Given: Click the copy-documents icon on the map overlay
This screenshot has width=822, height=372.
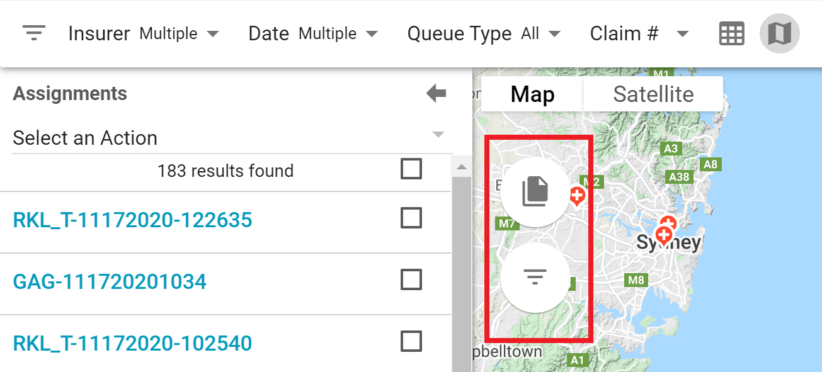Looking at the screenshot, I should (x=535, y=191).
